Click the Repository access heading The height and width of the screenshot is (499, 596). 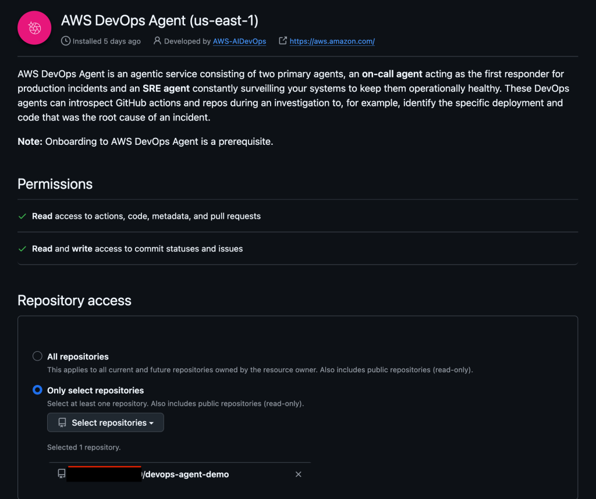[74, 300]
